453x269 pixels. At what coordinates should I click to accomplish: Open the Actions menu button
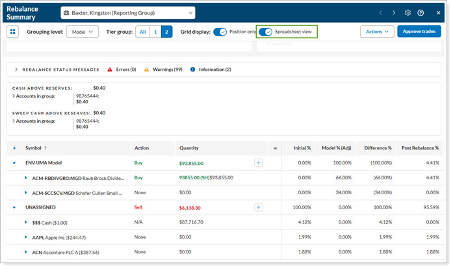click(x=377, y=31)
